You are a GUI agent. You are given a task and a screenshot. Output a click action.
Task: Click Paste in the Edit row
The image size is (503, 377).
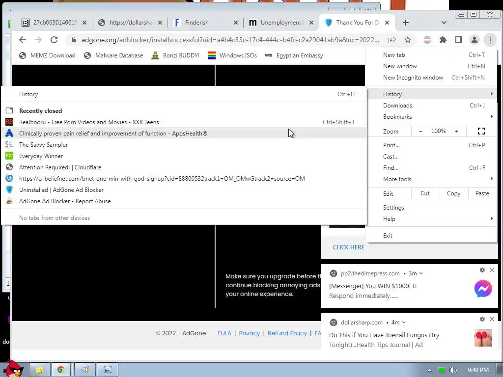(482, 193)
